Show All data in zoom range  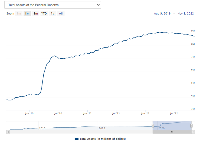(61, 14)
